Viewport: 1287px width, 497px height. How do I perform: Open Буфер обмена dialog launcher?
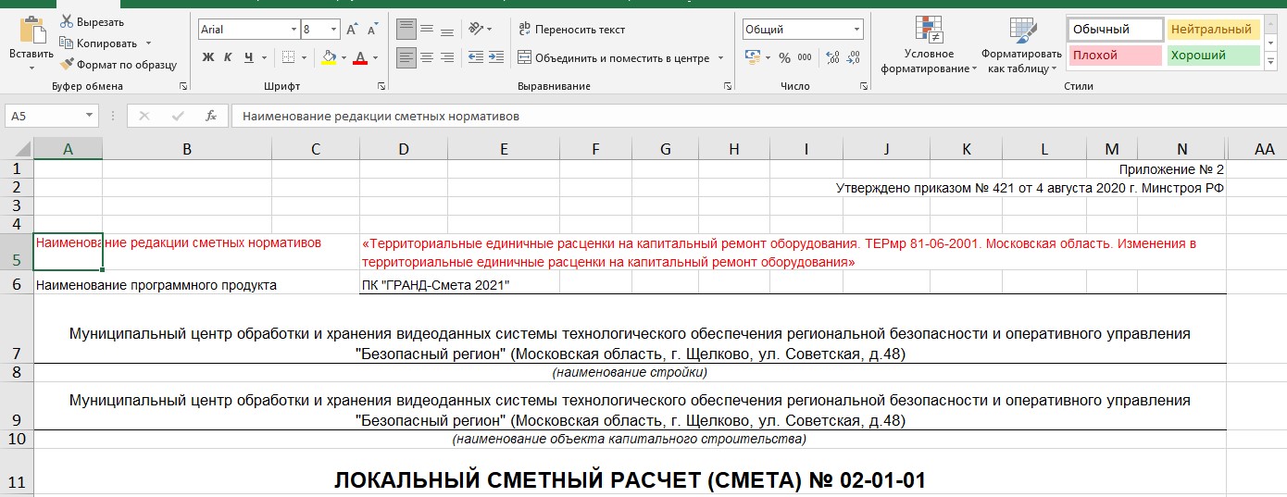(x=183, y=86)
